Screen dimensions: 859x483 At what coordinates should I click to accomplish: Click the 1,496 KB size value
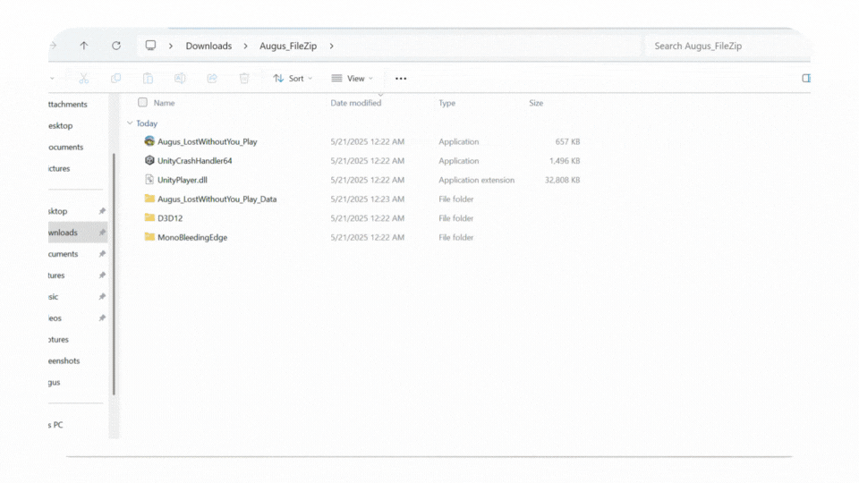[x=565, y=161]
